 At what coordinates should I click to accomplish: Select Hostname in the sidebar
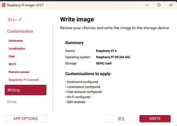16,41
